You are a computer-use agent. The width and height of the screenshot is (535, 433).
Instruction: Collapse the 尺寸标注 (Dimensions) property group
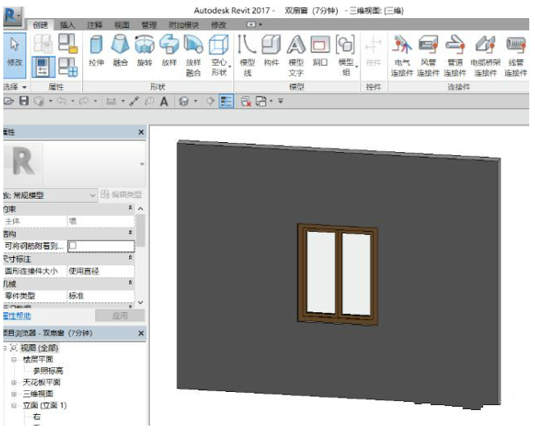(130, 258)
